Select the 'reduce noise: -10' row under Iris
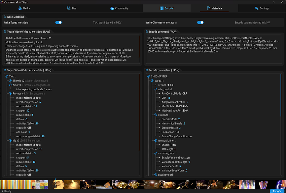 coord(26,162)
